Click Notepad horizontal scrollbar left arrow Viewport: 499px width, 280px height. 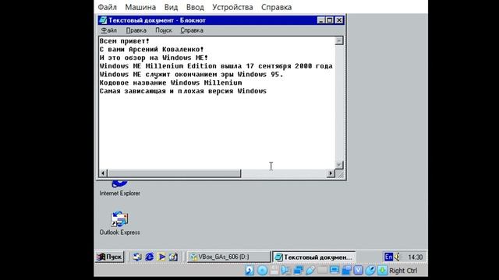click(x=103, y=173)
